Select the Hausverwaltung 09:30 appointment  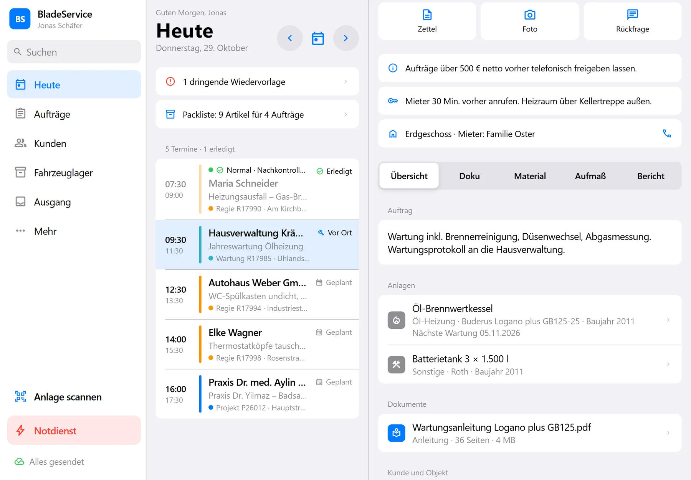coord(257,245)
